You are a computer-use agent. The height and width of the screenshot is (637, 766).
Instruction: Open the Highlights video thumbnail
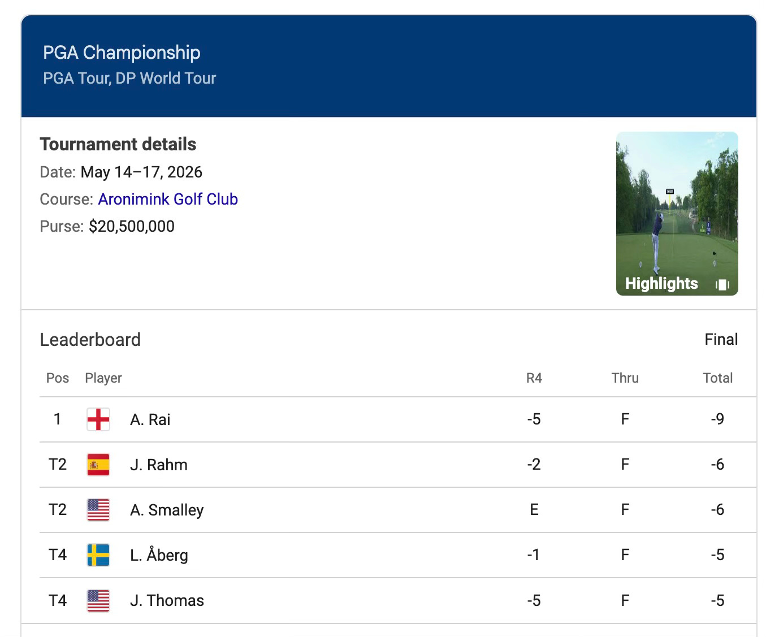click(677, 214)
